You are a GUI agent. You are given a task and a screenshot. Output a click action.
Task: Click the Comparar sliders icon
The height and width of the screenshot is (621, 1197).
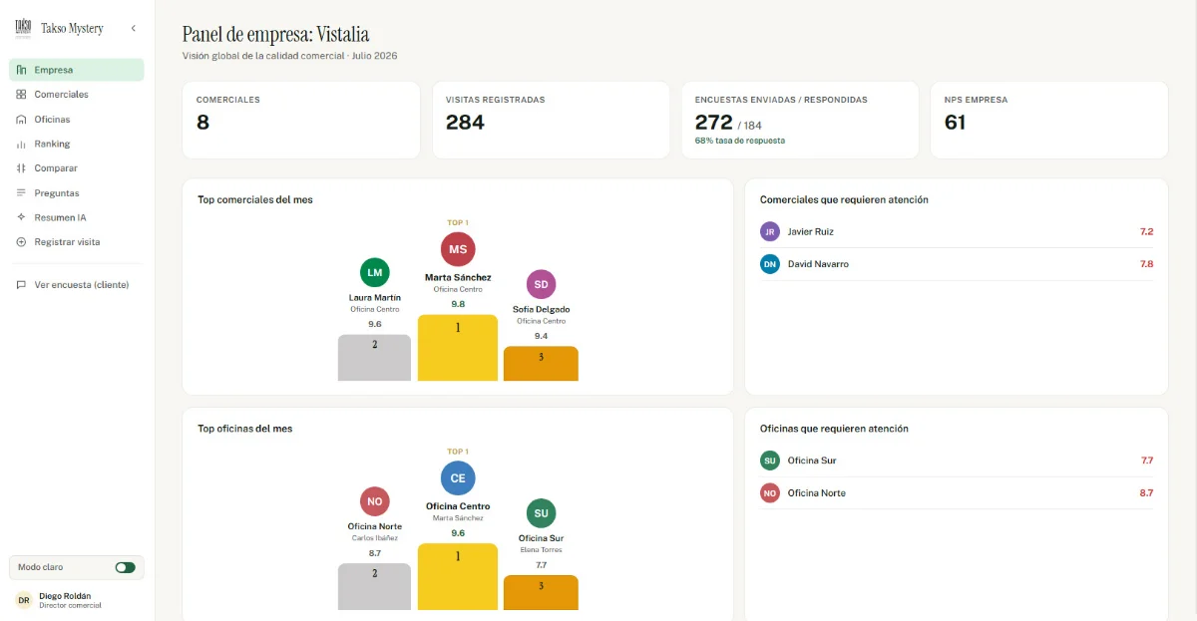click(x=22, y=168)
